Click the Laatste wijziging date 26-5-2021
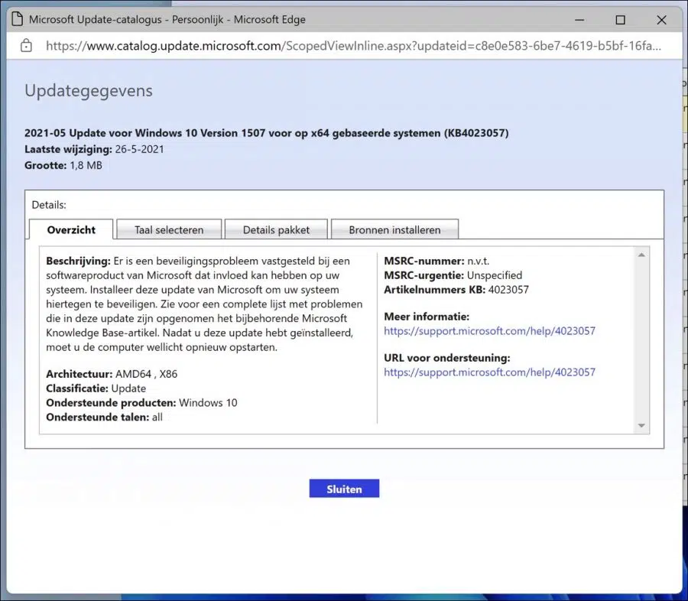688x601 pixels. click(140, 149)
